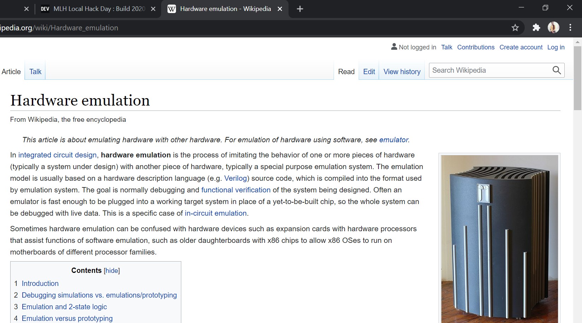
Task: Click the scrollbar up arrow
Action: coord(577,42)
